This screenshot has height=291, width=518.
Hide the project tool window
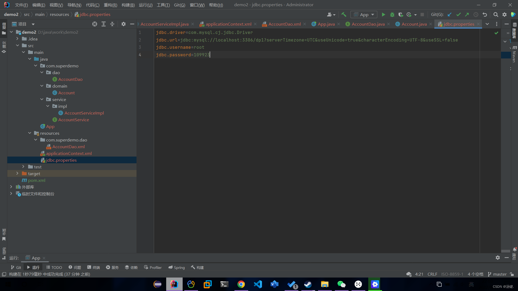[x=132, y=24]
